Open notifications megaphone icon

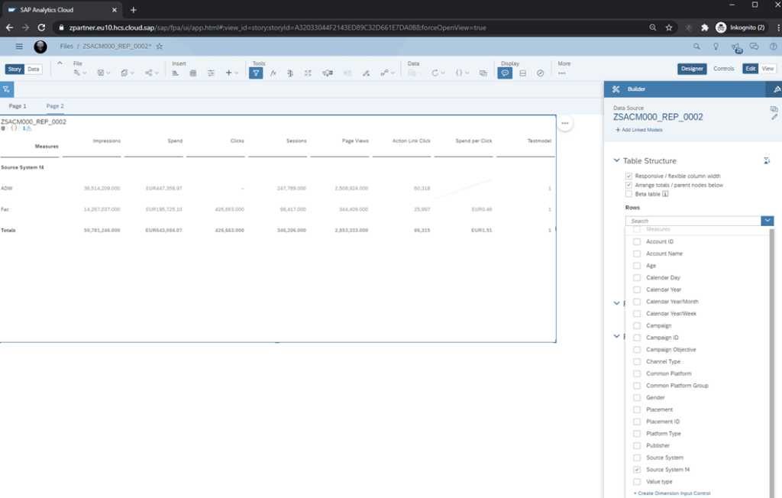click(736, 47)
